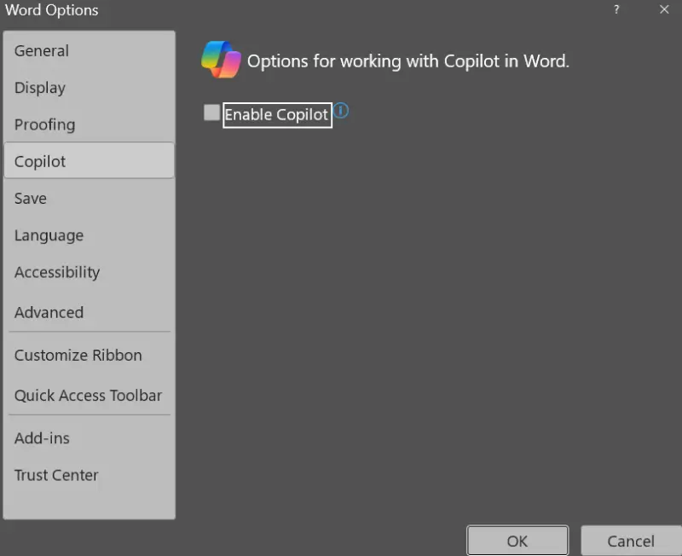Switch to the Add-ins category
682x556 pixels.
(x=43, y=438)
